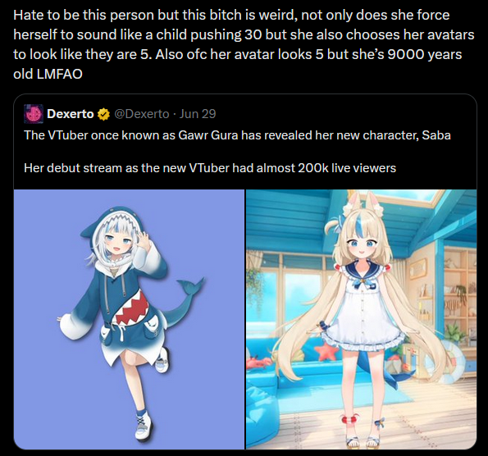This screenshot has height=456, width=488.
Task: Click Gura's white sneaker on the ground
Action: pyautogui.click(x=144, y=426)
